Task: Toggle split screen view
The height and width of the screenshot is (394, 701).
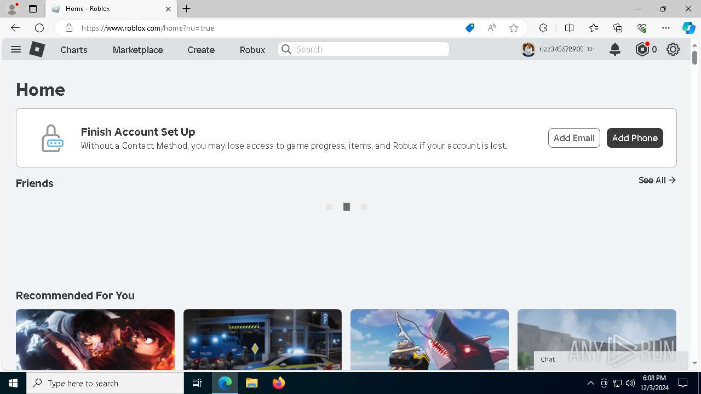Action: pyautogui.click(x=569, y=28)
